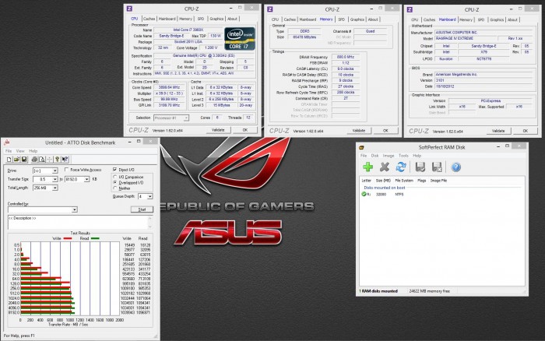Click New file icon in ATTO toolbar
Screen dimensions: 545x341
9,160
